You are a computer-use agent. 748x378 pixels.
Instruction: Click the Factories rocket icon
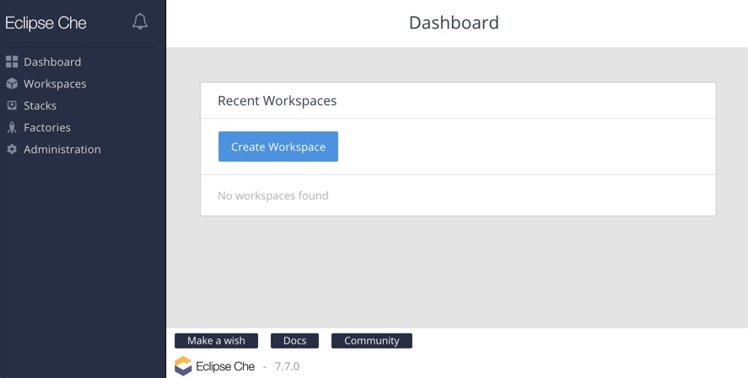click(12, 127)
